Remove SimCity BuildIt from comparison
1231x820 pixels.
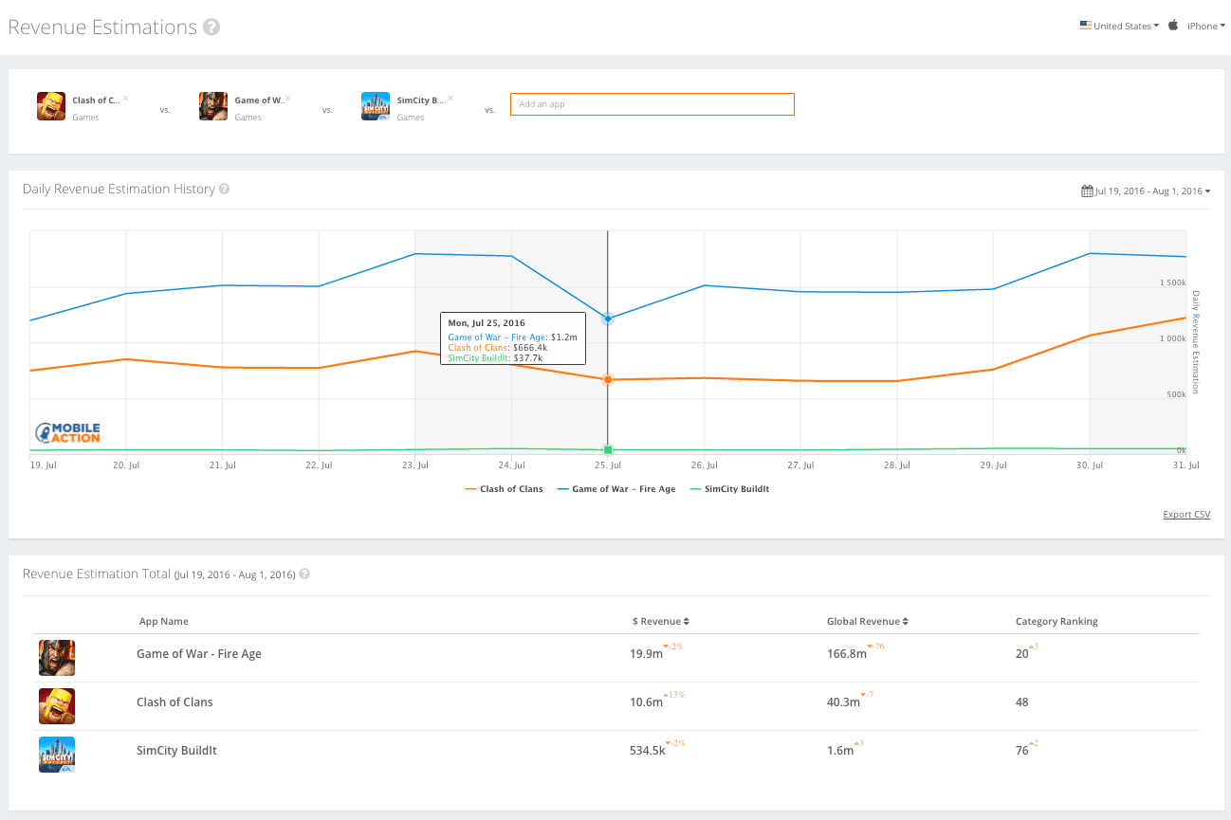(450, 98)
